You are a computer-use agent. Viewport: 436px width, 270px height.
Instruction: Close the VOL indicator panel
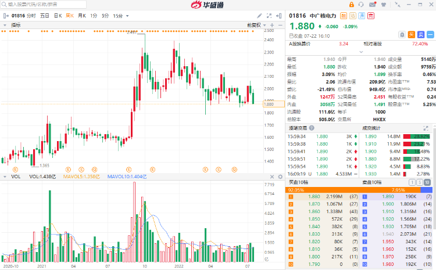click(272, 177)
